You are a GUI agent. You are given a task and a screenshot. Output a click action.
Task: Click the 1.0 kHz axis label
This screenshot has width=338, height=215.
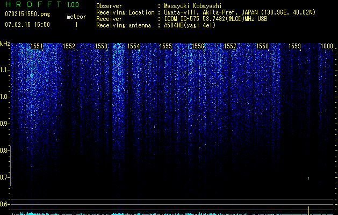click(x=4, y=97)
